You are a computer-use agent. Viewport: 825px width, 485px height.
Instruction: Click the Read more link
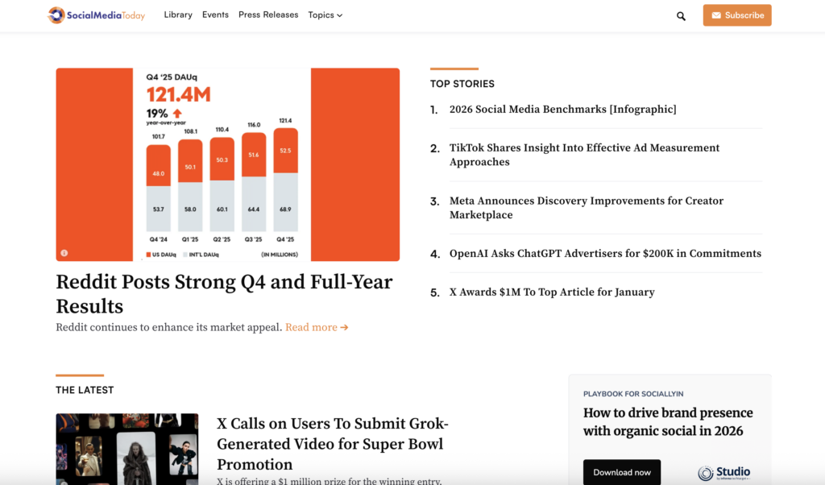tap(317, 327)
